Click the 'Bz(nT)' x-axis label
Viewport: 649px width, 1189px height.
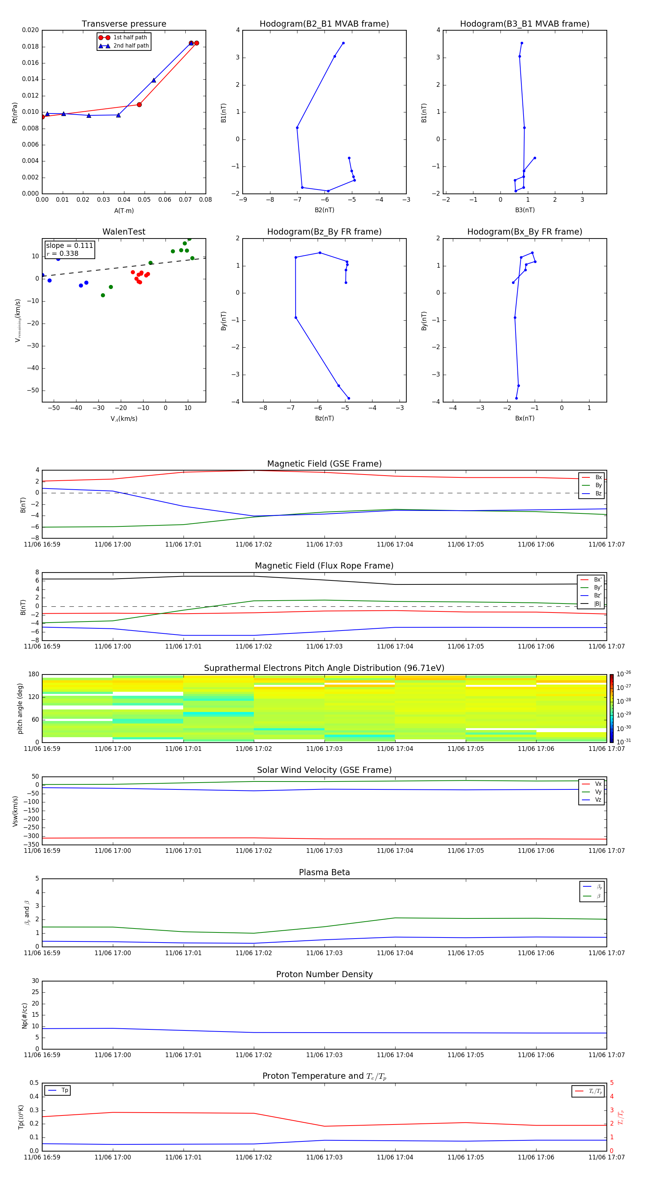tap(324, 419)
